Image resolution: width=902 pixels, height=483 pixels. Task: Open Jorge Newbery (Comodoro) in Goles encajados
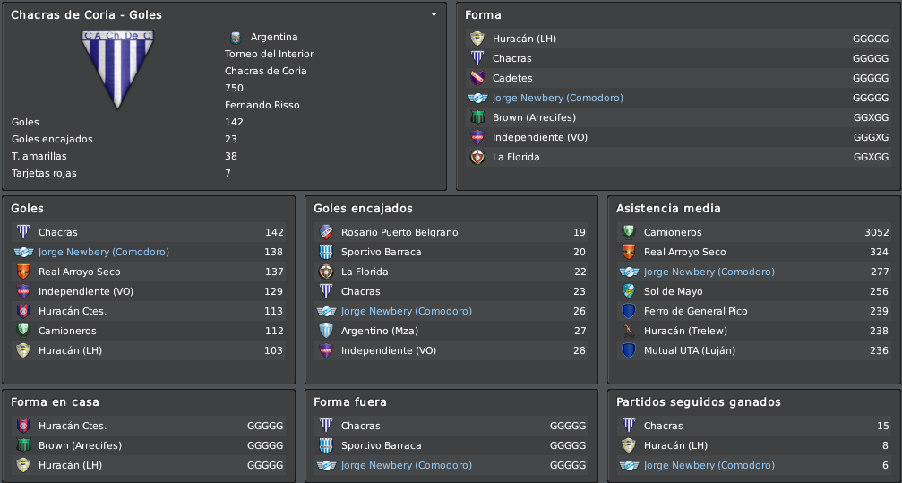(x=406, y=311)
